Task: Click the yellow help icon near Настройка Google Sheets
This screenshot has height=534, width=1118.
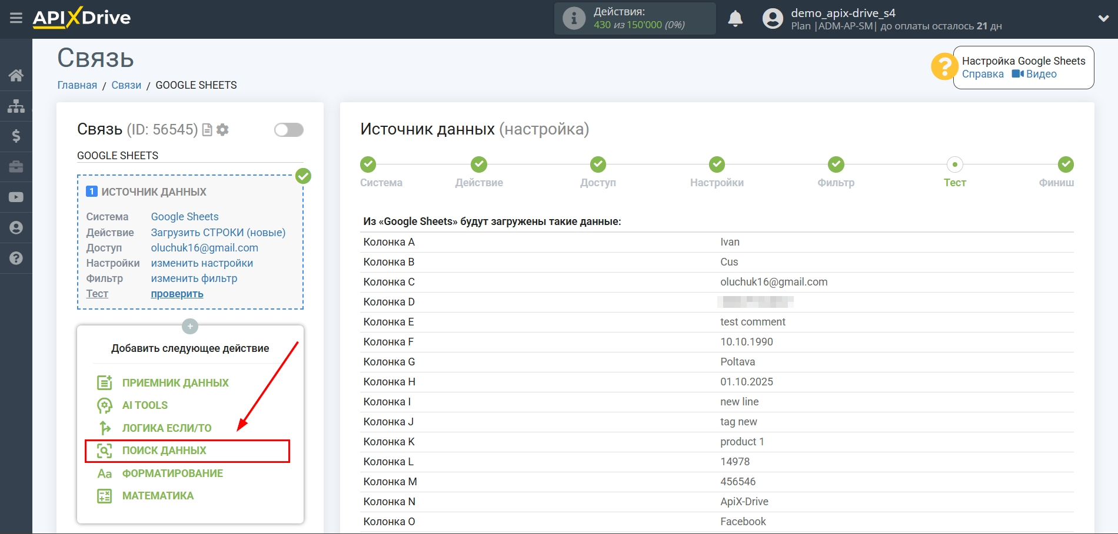Action: (944, 67)
